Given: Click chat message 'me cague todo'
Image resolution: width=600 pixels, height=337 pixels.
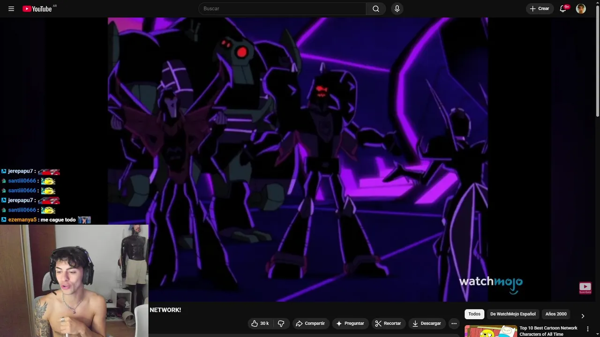Looking at the screenshot, I should (58, 220).
